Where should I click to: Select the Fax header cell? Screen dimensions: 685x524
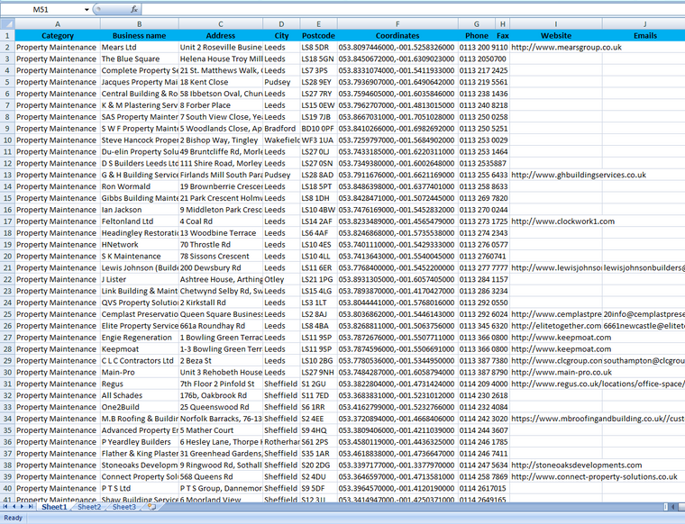(x=502, y=36)
